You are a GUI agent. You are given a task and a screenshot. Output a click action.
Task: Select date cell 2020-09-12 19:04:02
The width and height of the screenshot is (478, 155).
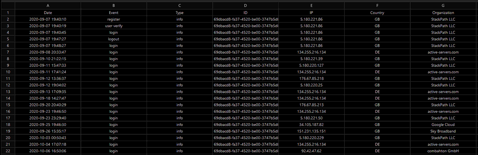coord(48,85)
